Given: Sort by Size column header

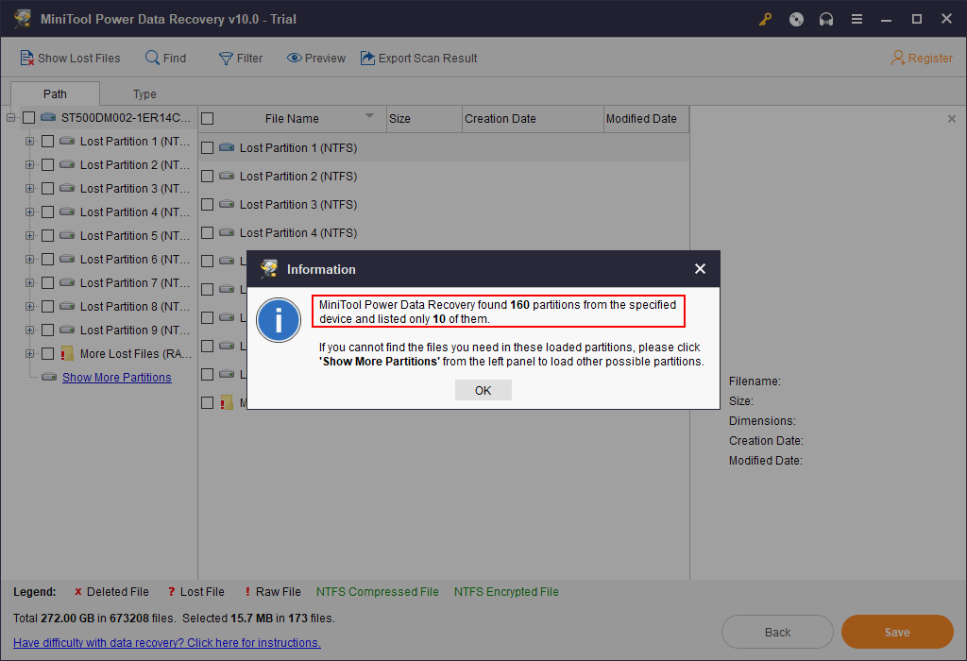Looking at the screenshot, I should pos(424,118).
